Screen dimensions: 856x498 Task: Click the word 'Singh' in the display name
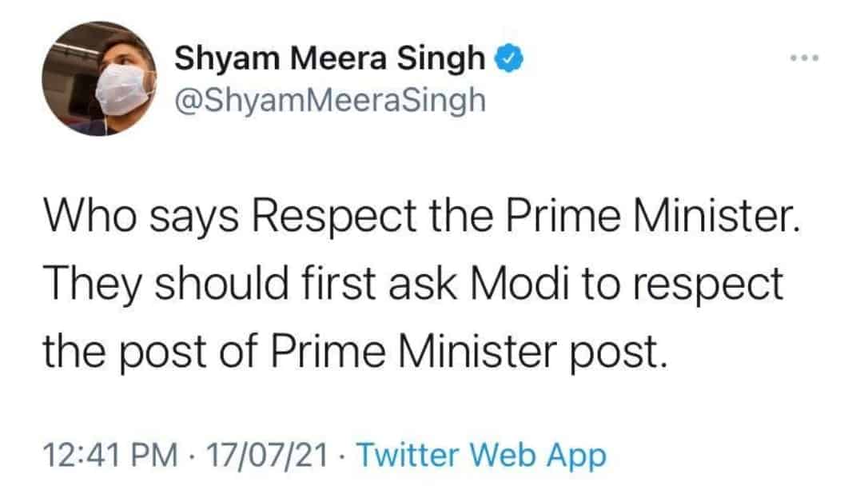click(440, 59)
